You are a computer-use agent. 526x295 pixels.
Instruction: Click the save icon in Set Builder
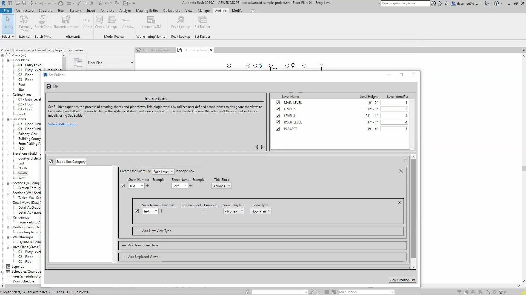[48, 87]
